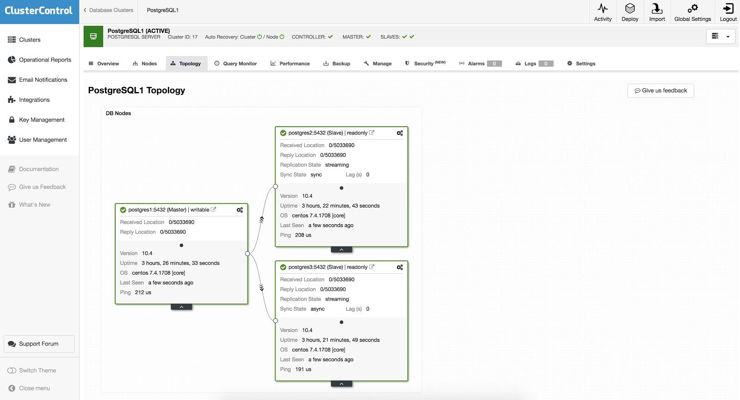The height and width of the screenshot is (400, 740).
Task: Open Operational Reports
Action: coord(40,60)
